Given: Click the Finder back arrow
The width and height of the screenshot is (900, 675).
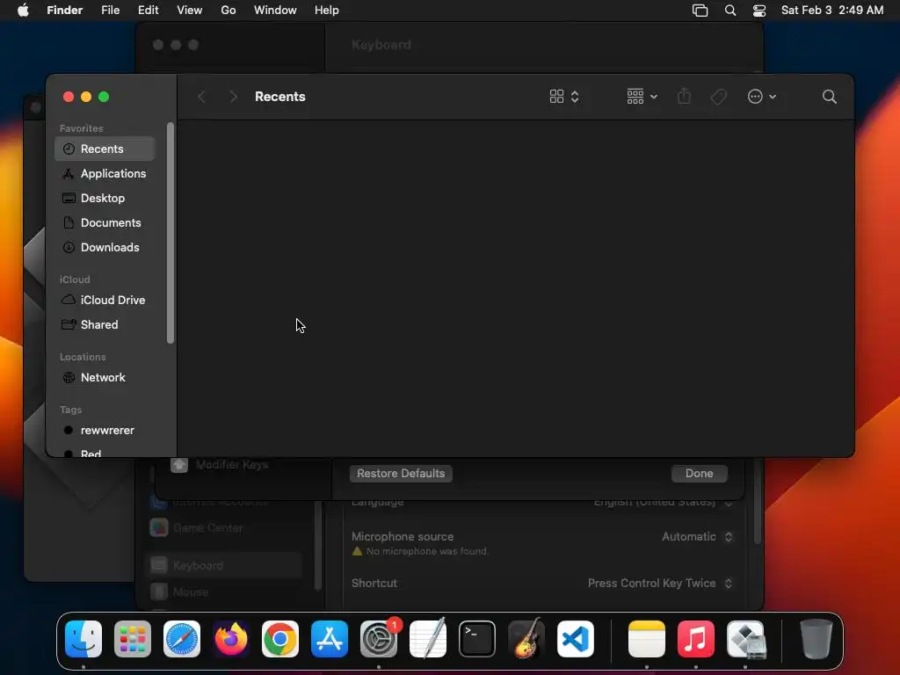Looking at the screenshot, I should tap(201, 97).
